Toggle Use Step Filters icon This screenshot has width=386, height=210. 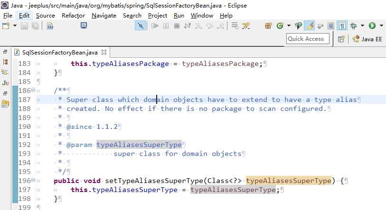coord(246,26)
